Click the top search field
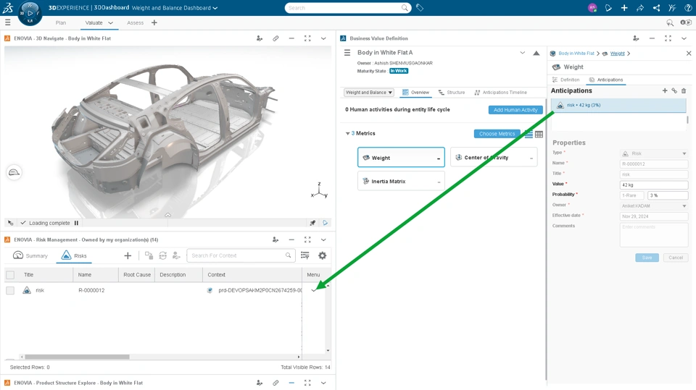This screenshot has width=696, height=390. [347, 8]
